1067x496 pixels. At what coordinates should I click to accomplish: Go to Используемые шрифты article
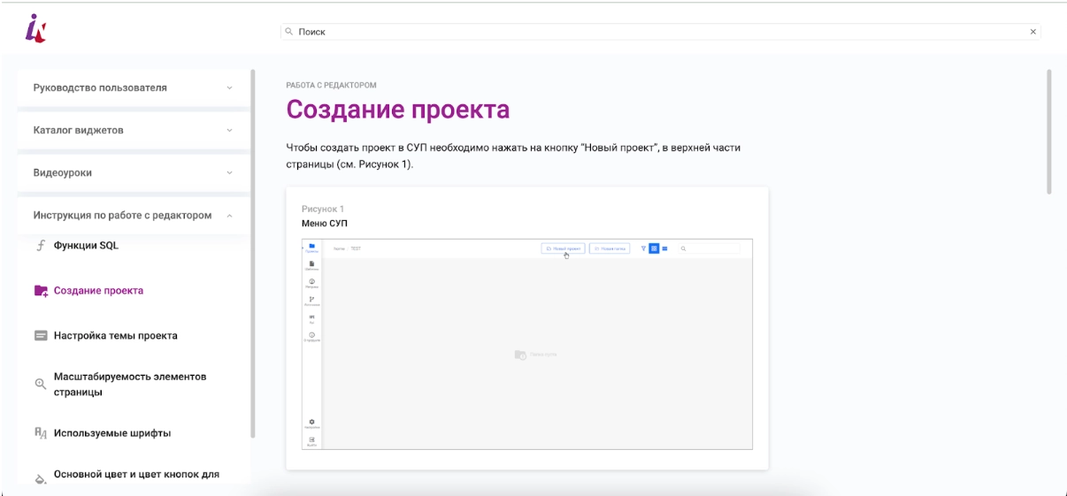[x=111, y=433]
